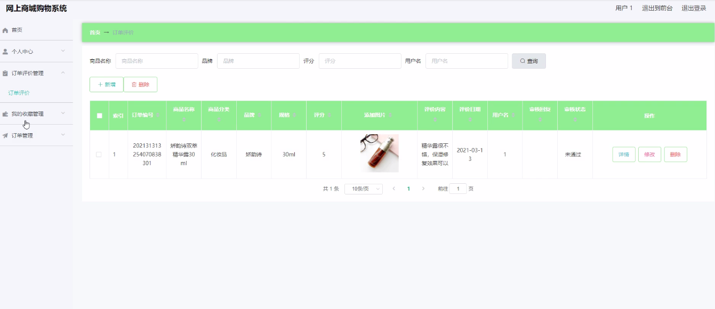Screen dimensions: 715x309
Task: Click the home icon beside 首页 in sidebar
Action: 5,30
